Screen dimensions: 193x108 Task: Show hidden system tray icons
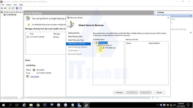pyautogui.click(x=157, y=105)
